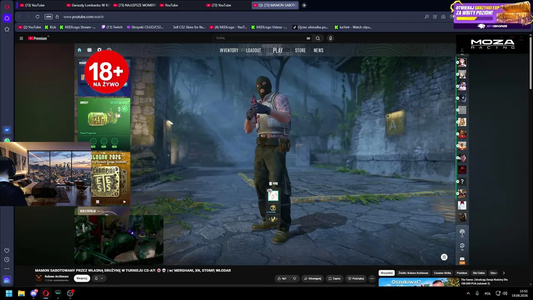Click YouTube search magnifier button
The width and height of the screenshot is (533, 300).
tap(318, 38)
